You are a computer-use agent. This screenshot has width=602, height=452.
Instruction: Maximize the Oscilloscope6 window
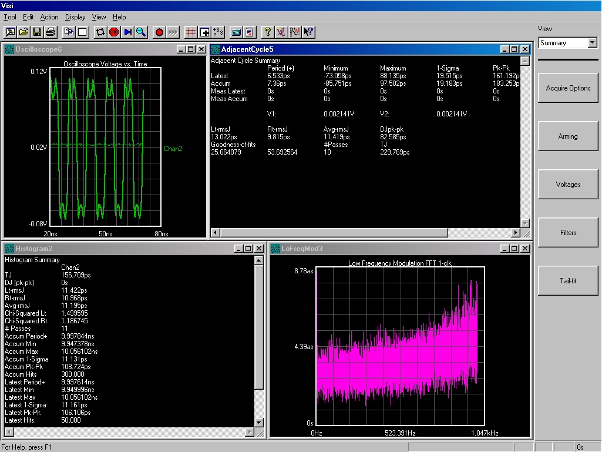click(x=191, y=49)
